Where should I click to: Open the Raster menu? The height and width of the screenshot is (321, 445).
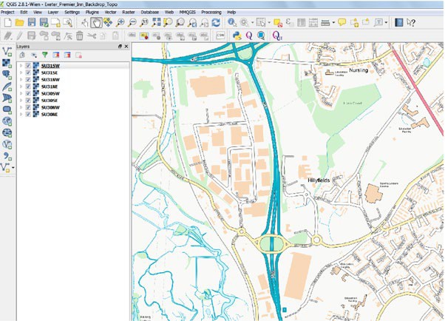[129, 13]
